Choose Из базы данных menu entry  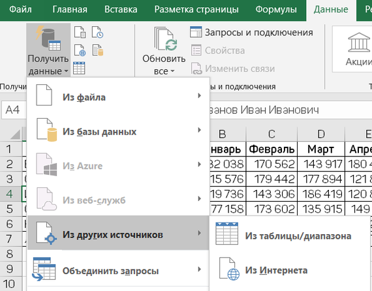coord(118,130)
